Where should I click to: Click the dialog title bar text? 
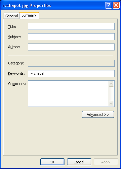tap(26, 6)
